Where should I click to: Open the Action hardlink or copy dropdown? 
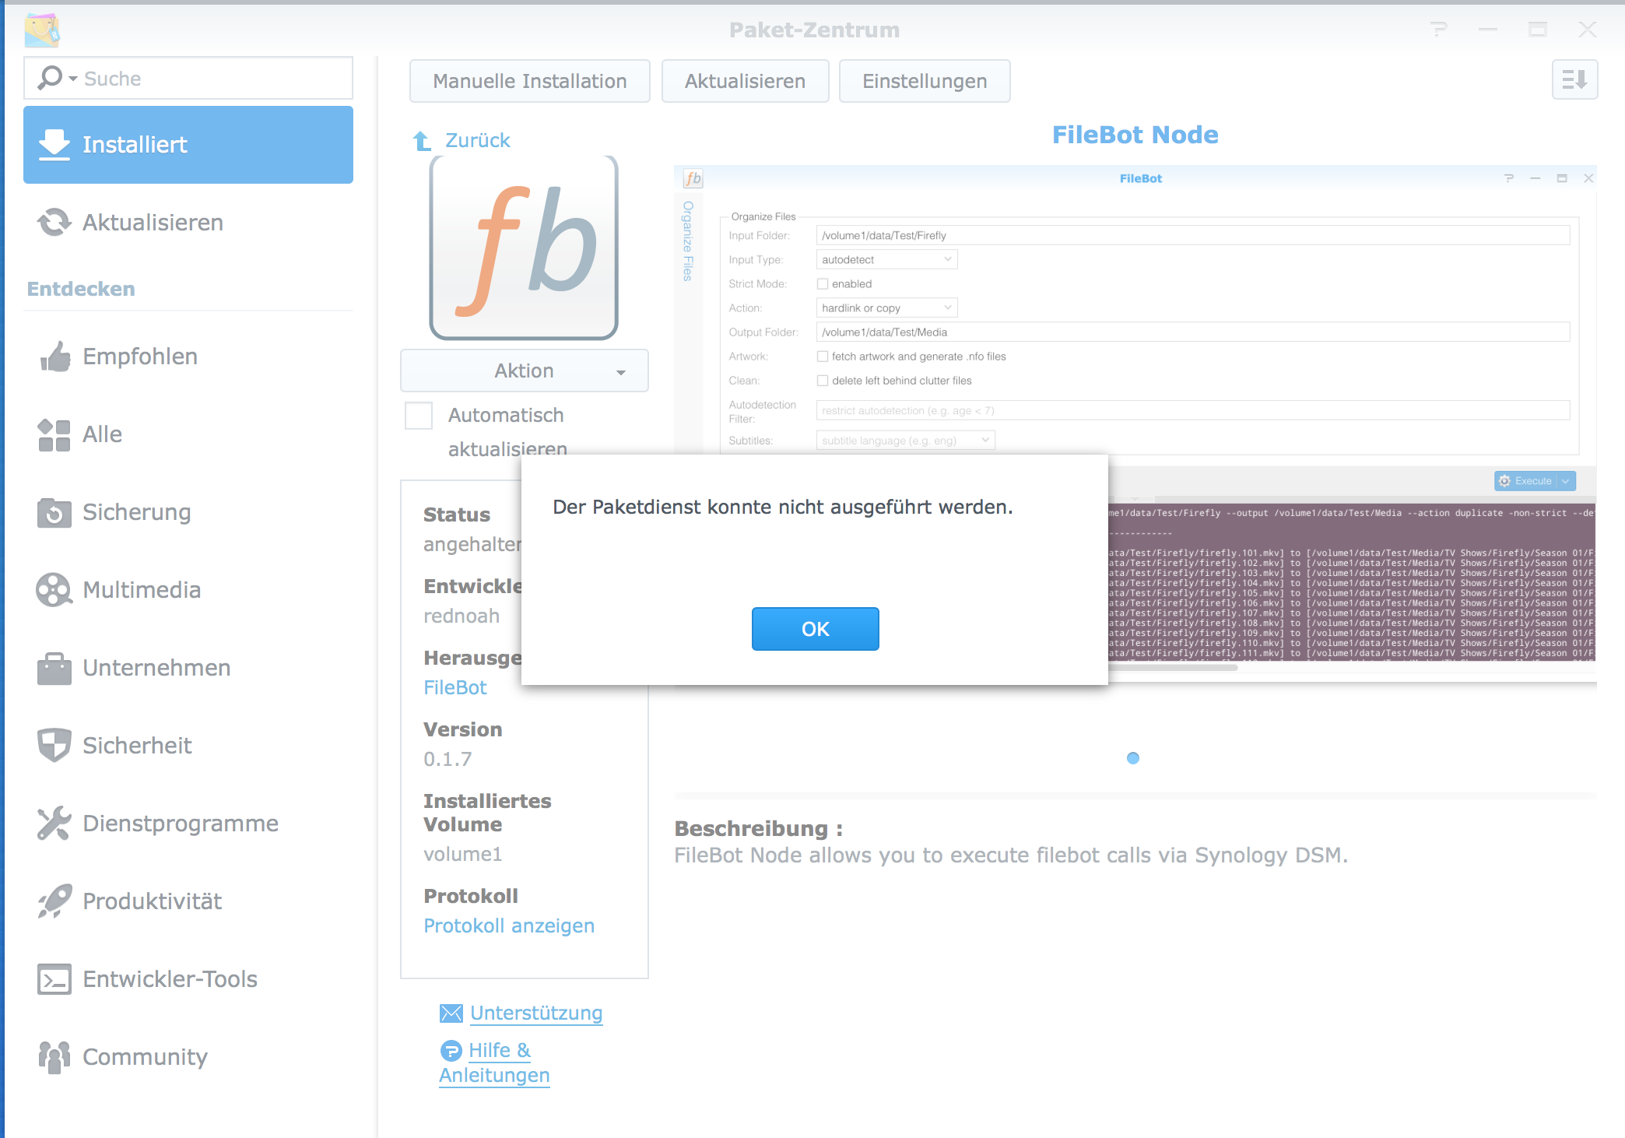coord(886,307)
